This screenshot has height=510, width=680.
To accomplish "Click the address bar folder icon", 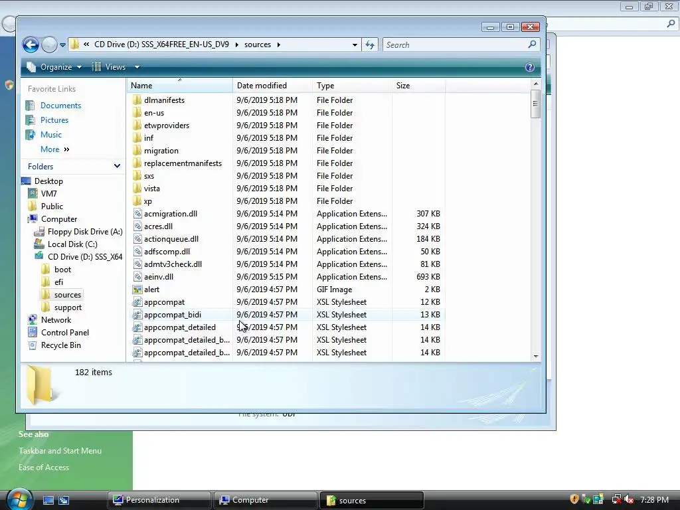I will point(74,44).
